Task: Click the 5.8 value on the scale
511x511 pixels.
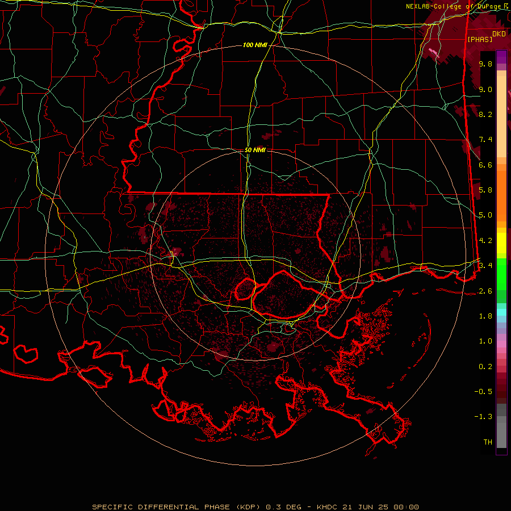Action: (485, 190)
